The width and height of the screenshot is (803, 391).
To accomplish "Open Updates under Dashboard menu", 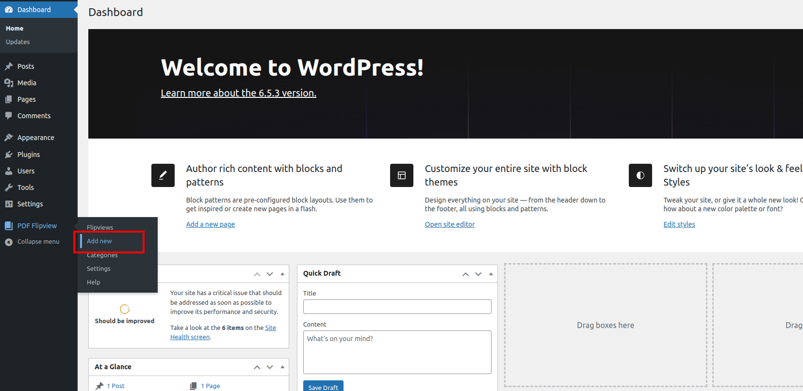I will point(18,42).
